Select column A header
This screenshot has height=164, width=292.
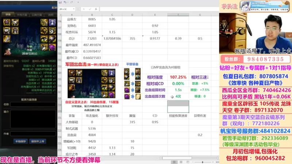[x=72, y=15]
